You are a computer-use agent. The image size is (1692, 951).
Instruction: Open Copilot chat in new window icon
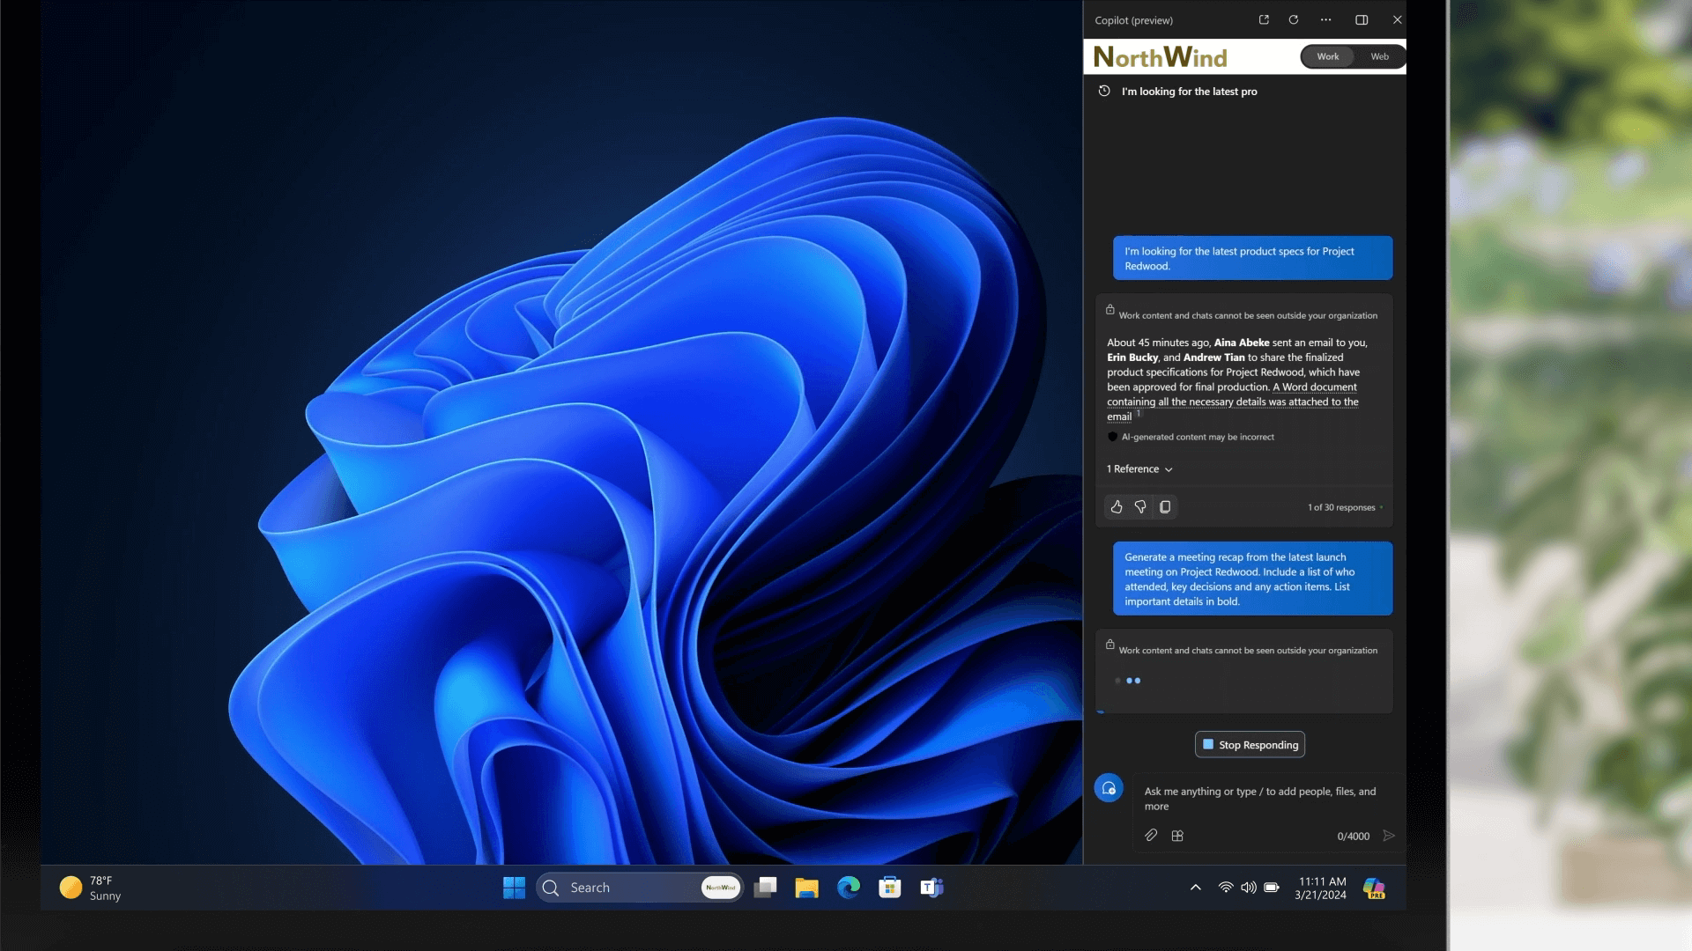tap(1264, 19)
